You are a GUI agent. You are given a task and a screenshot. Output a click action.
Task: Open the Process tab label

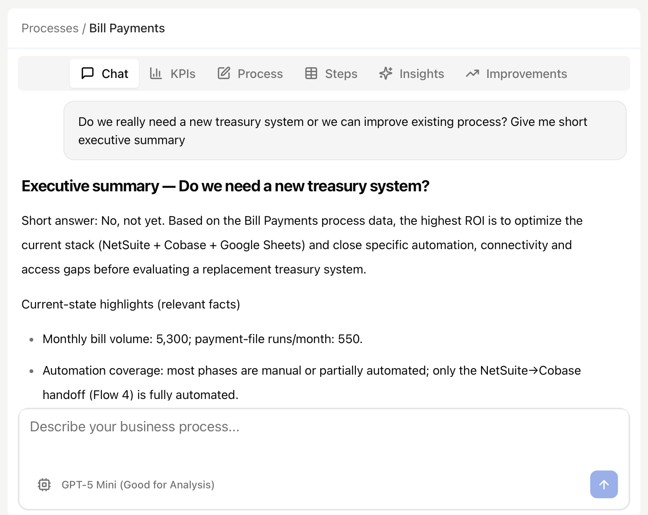click(260, 74)
